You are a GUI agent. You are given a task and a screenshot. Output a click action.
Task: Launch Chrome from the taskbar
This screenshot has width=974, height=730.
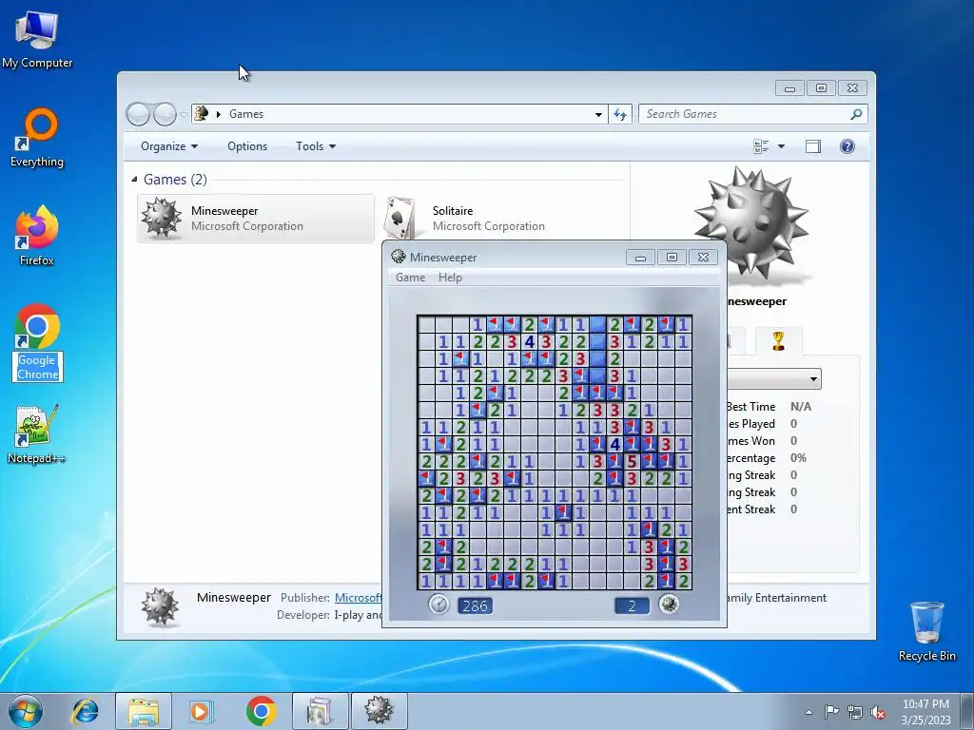(261, 711)
